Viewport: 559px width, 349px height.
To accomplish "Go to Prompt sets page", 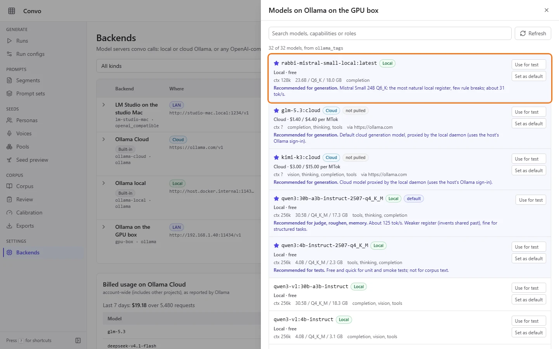I will pyautogui.click(x=43, y=93).
